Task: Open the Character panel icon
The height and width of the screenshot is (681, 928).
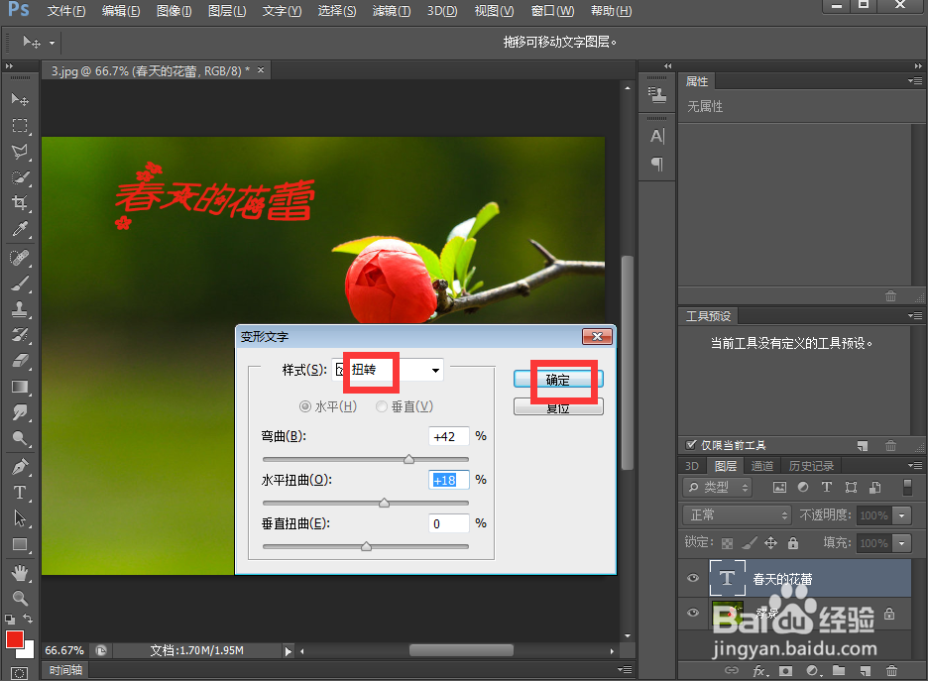Action: click(657, 136)
